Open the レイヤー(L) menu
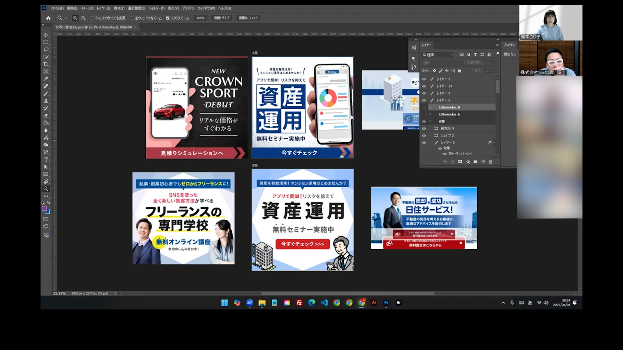The height and width of the screenshot is (350, 623). click(x=104, y=8)
